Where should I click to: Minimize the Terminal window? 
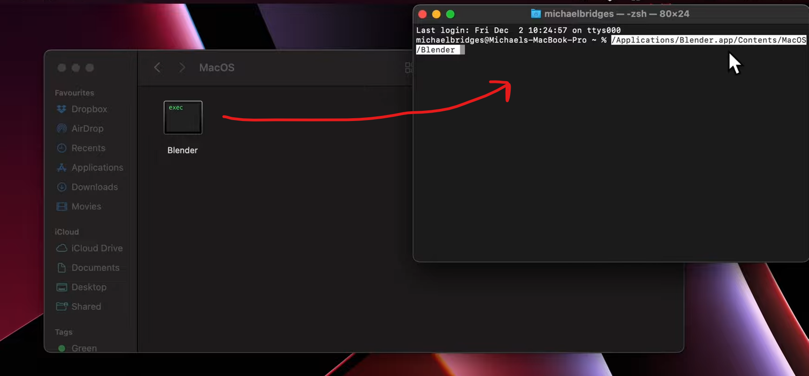[x=436, y=14]
